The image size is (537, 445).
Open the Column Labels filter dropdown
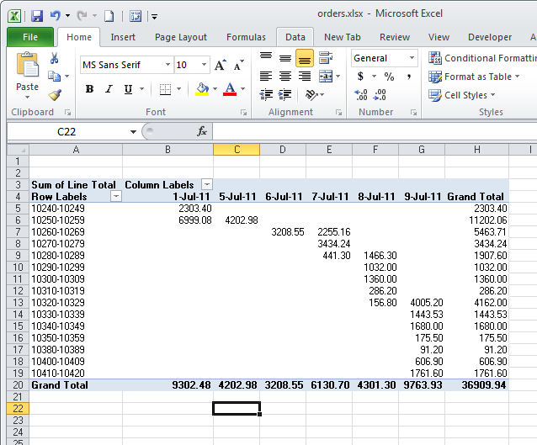point(207,184)
